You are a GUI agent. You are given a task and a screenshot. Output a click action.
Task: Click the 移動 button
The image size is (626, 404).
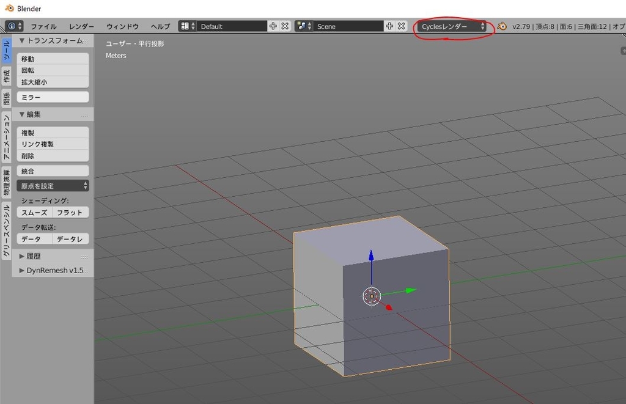pos(53,59)
